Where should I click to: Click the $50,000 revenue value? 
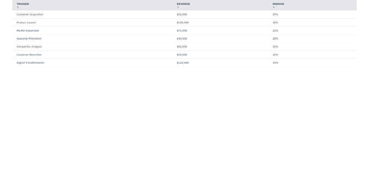coord(181,14)
